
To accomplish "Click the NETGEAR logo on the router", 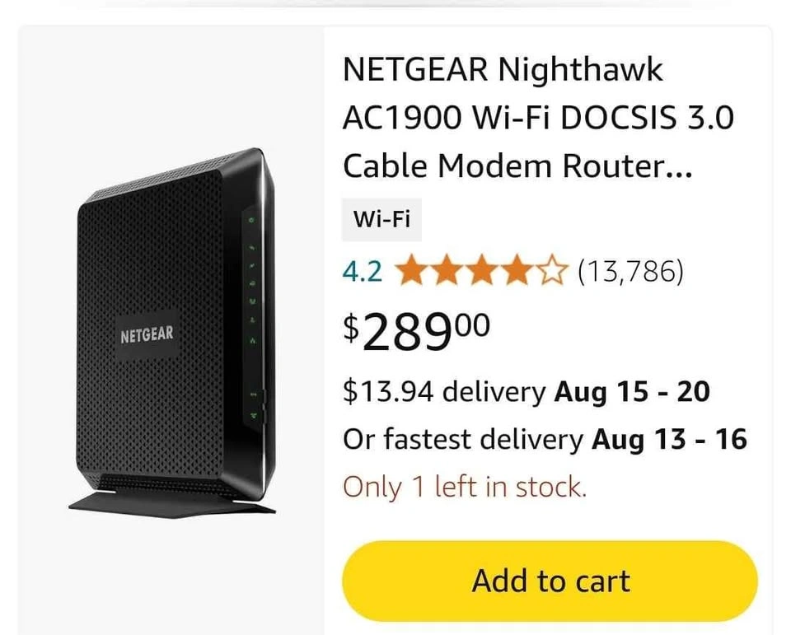I will (x=147, y=334).
